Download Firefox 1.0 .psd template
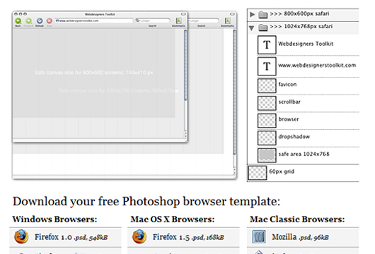 tap(71, 237)
